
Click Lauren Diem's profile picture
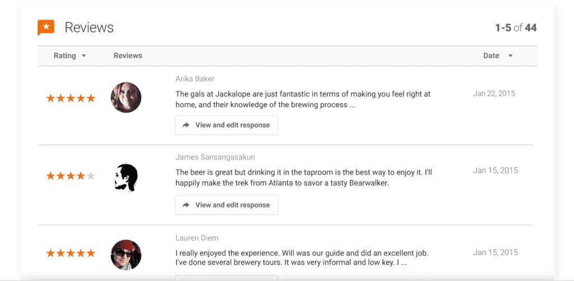(126, 255)
